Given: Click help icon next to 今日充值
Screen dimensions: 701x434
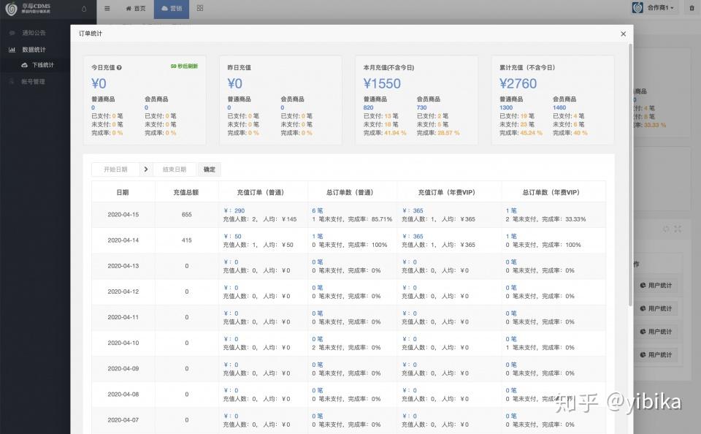Looking at the screenshot, I should [x=119, y=68].
